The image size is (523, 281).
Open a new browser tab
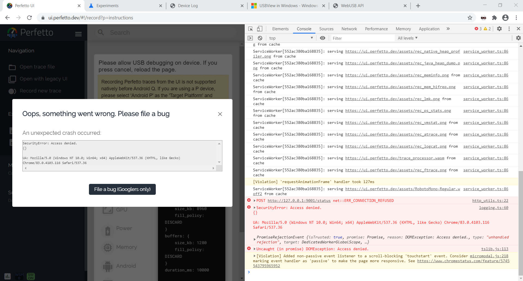418,6
